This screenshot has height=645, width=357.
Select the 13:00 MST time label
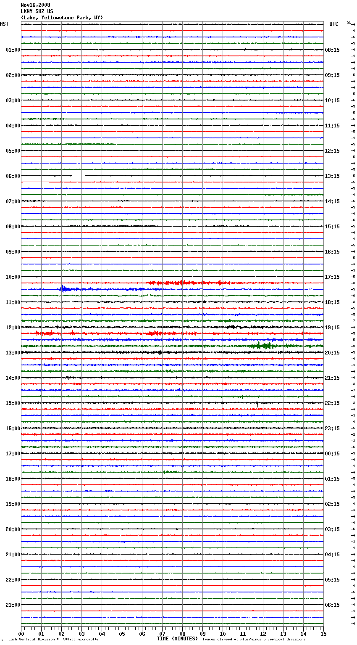click(x=13, y=353)
